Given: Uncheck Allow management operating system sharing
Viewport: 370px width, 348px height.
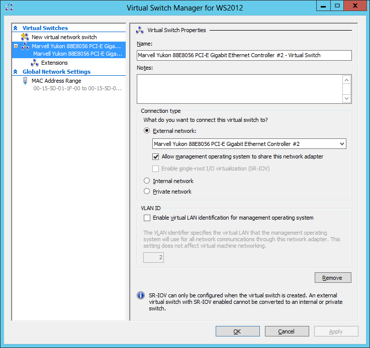Looking at the screenshot, I should (156, 156).
